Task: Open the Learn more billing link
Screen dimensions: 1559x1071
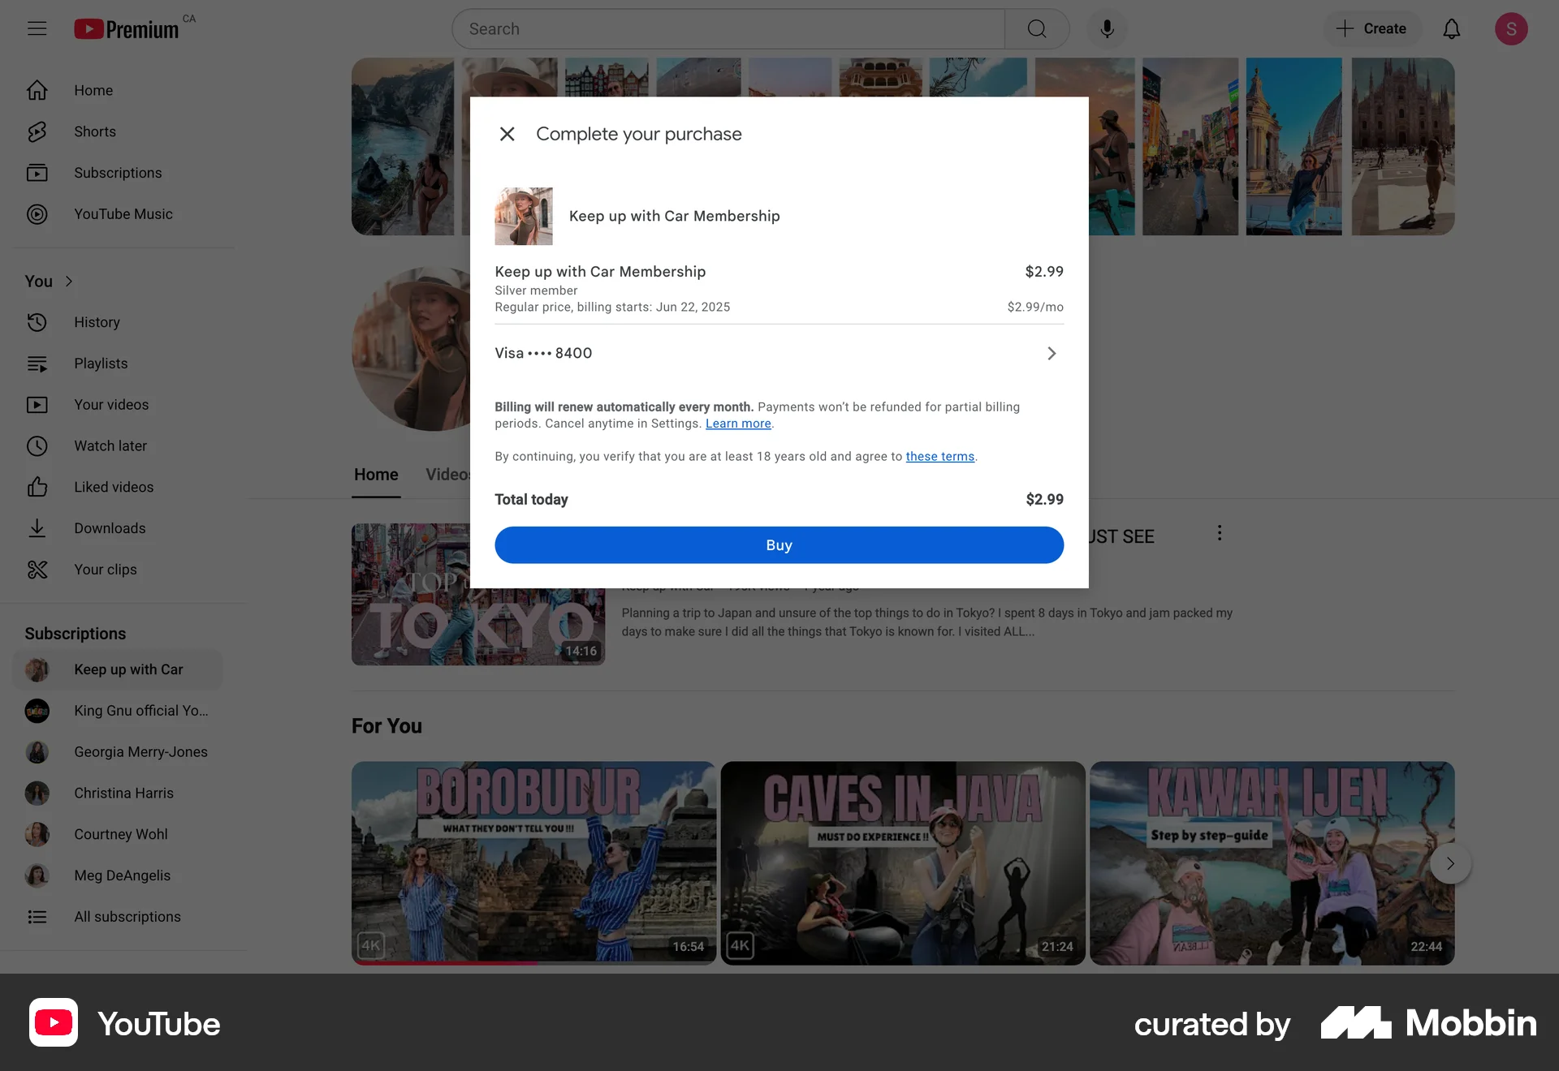Action: 737,424
